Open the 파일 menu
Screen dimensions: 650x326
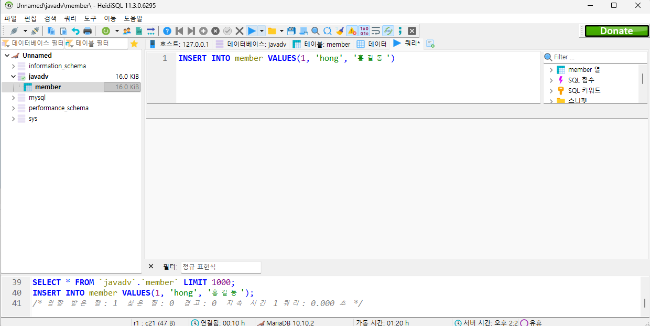[10, 18]
